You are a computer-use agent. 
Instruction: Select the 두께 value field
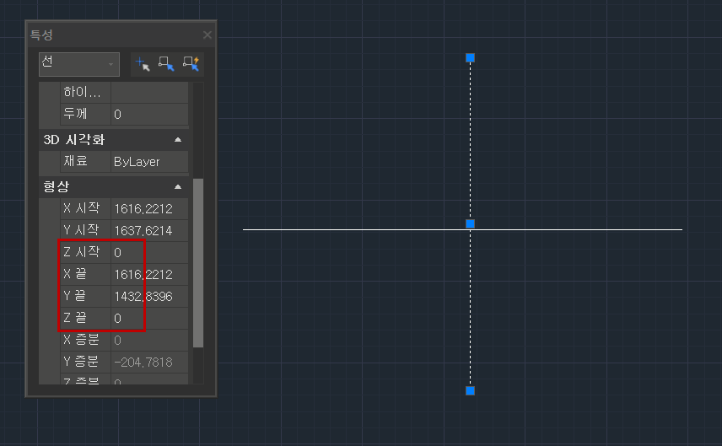(149, 114)
